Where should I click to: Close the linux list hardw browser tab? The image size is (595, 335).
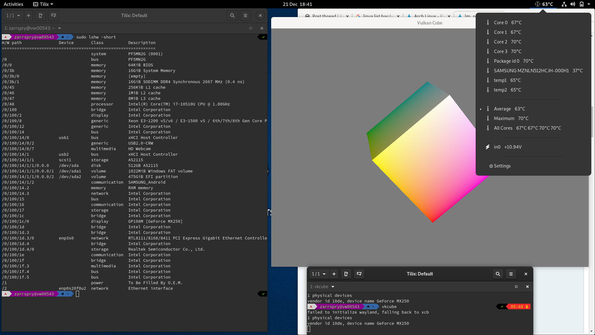[398, 16]
